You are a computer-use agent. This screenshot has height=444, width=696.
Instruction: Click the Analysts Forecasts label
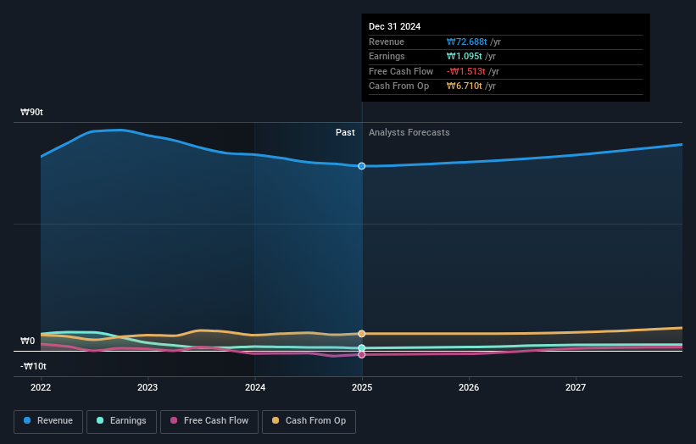(x=409, y=132)
